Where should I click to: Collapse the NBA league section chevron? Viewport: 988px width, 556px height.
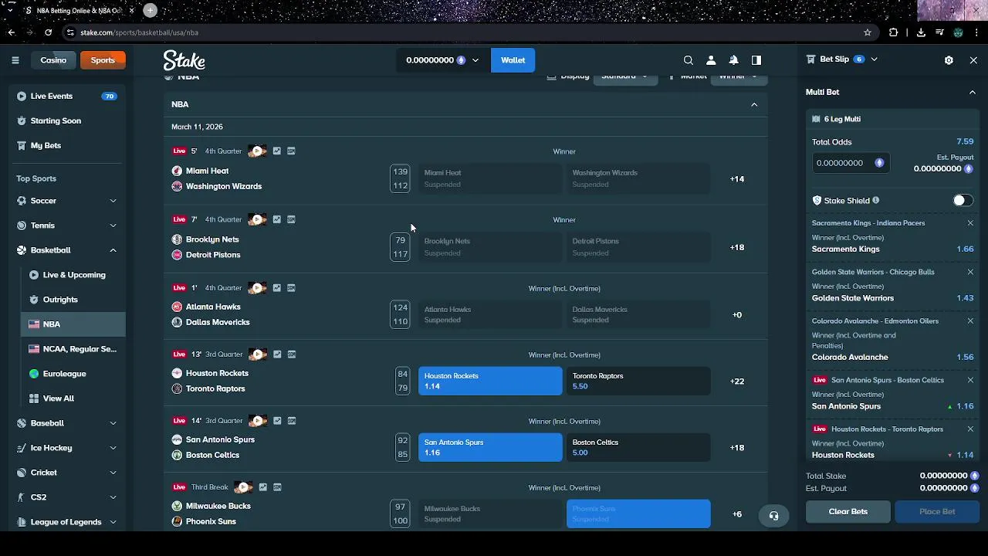click(x=754, y=104)
